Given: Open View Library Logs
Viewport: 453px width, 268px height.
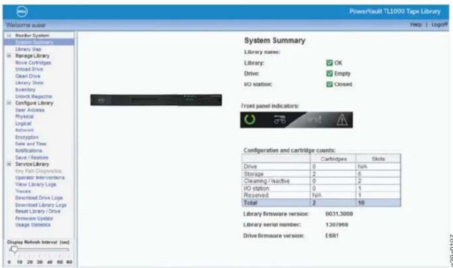Looking at the screenshot, I should coord(36,184).
